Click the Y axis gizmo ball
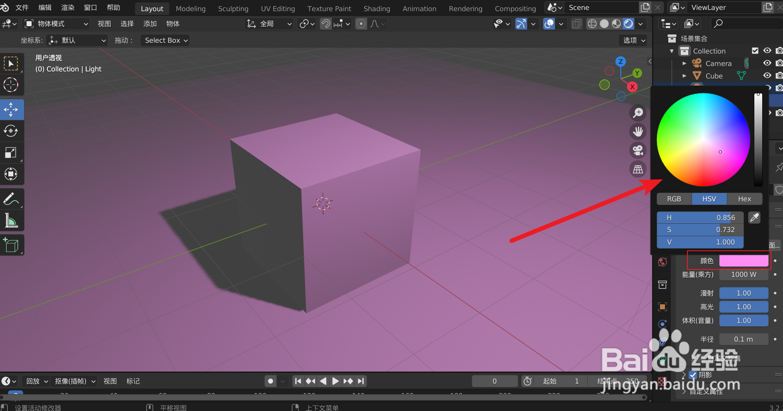This screenshot has height=411, width=783. coord(637,73)
